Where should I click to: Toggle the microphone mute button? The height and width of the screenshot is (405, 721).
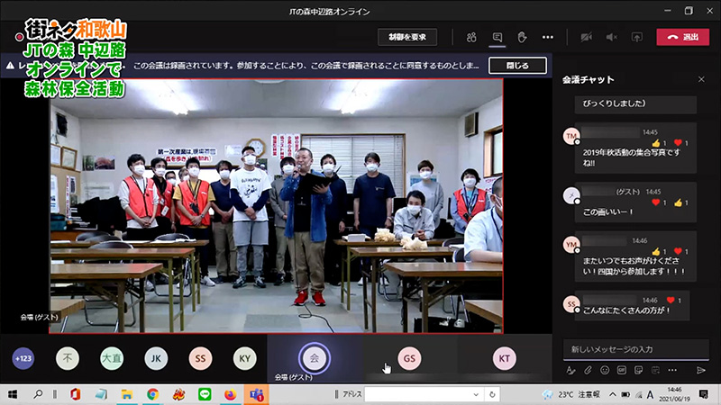pyautogui.click(x=611, y=37)
